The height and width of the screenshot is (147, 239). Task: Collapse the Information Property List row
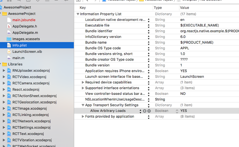pyautogui.click(x=78, y=14)
